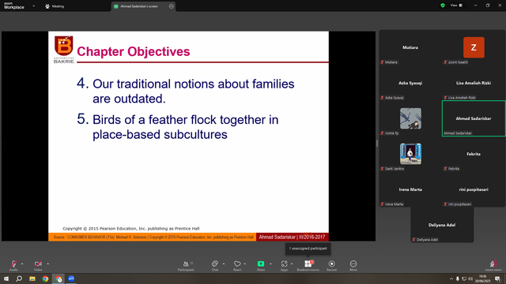Open the Zoom Workplace dropdown chevron
506x284 pixels.
pyautogui.click(x=33, y=6)
